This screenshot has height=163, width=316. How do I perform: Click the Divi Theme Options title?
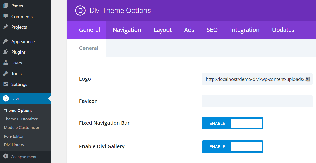(120, 10)
